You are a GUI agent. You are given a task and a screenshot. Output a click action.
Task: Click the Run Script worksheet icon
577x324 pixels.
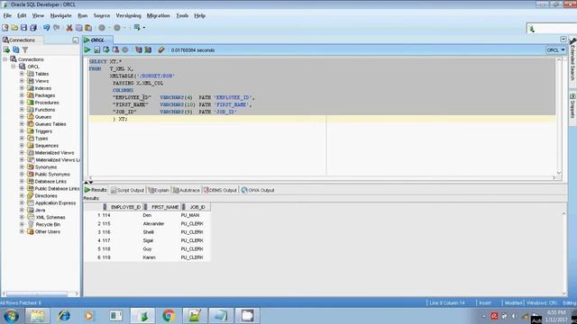point(96,50)
